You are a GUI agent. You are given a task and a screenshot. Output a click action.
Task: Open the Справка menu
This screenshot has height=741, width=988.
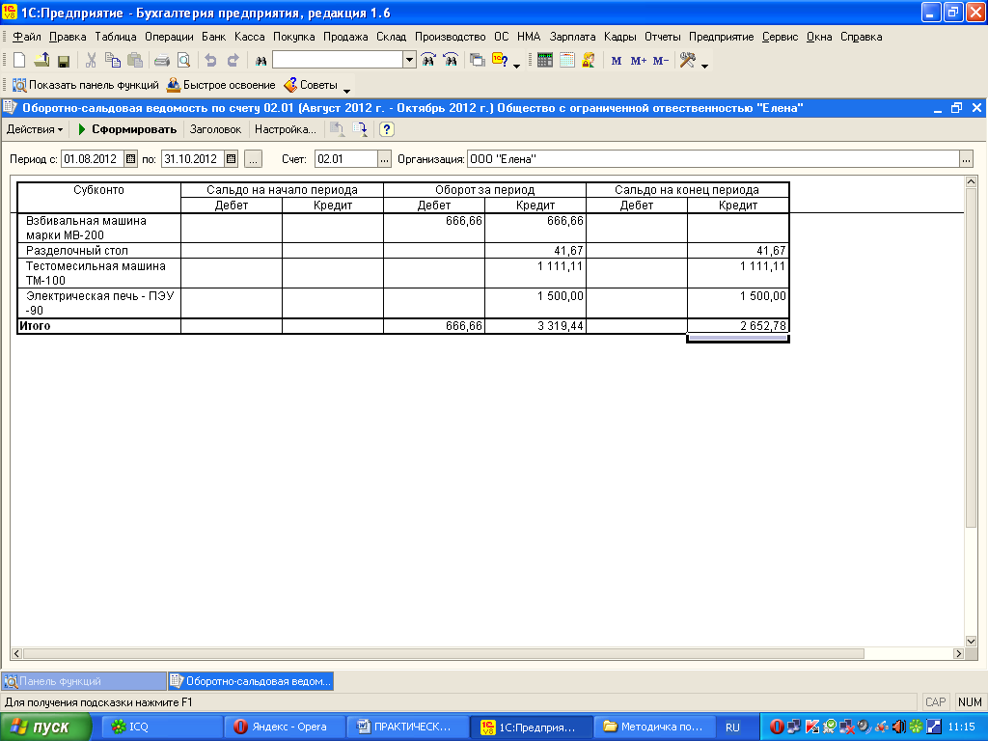point(861,37)
